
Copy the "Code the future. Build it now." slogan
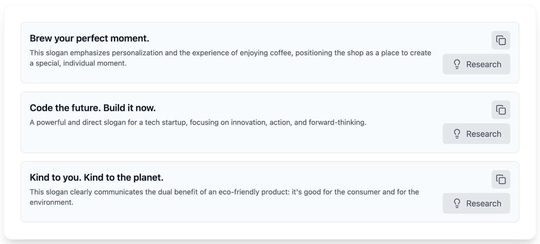(501, 110)
